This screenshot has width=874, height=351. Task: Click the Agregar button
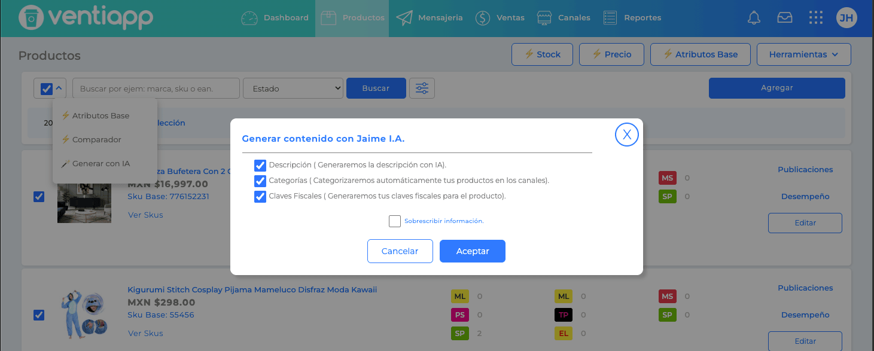pyautogui.click(x=777, y=88)
